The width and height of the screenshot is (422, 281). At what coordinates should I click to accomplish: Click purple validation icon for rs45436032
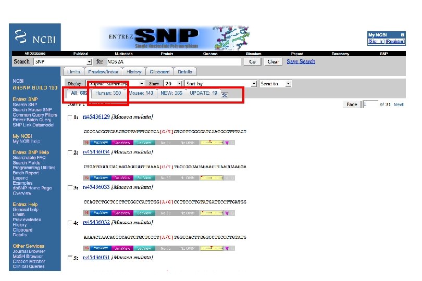click(227, 248)
